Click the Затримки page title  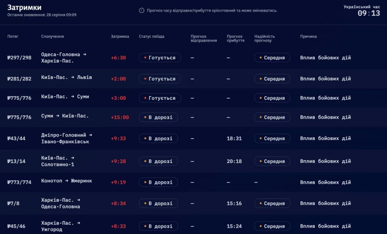pos(25,7)
